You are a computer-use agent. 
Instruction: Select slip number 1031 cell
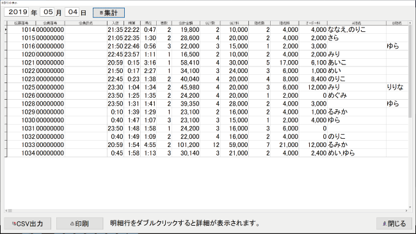pyautogui.click(x=21, y=129)
